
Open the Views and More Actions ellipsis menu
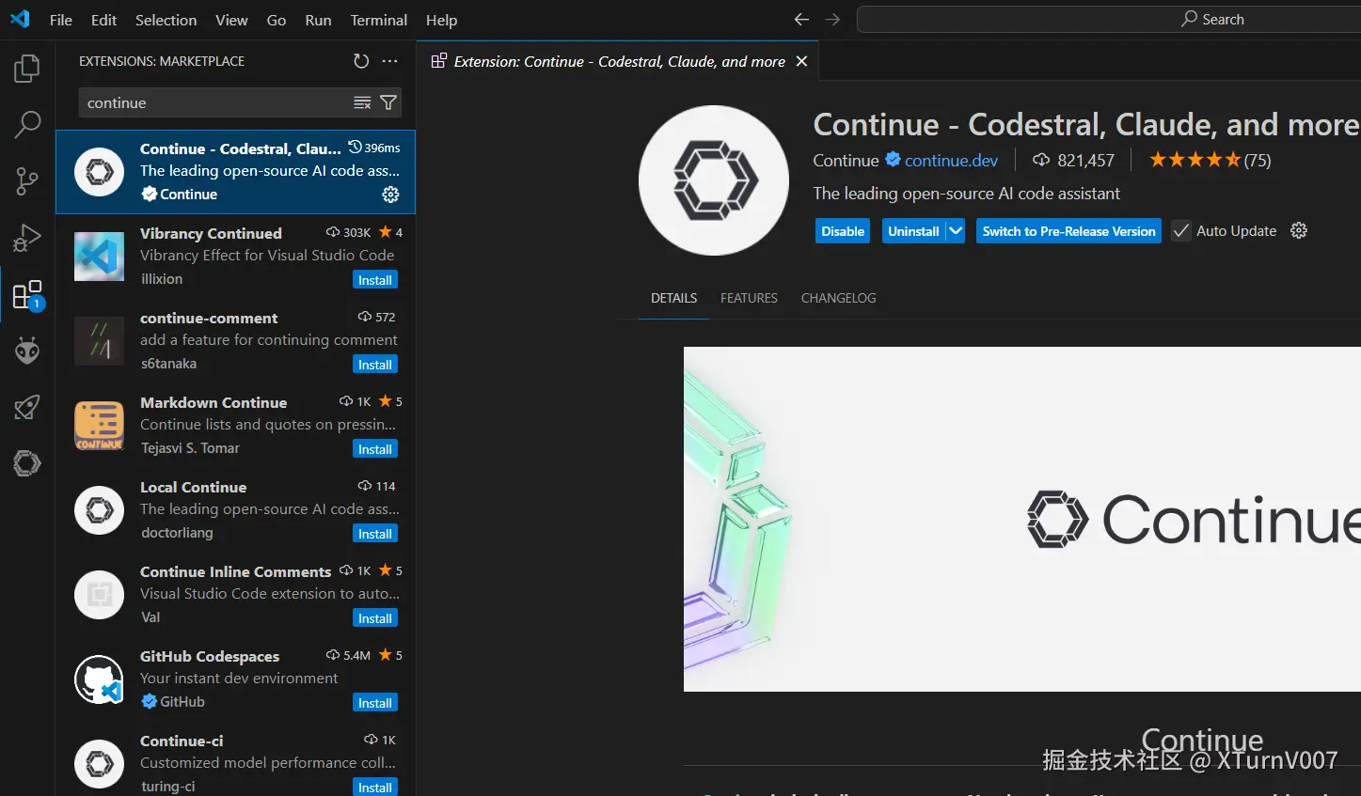(x=390, y=61)
